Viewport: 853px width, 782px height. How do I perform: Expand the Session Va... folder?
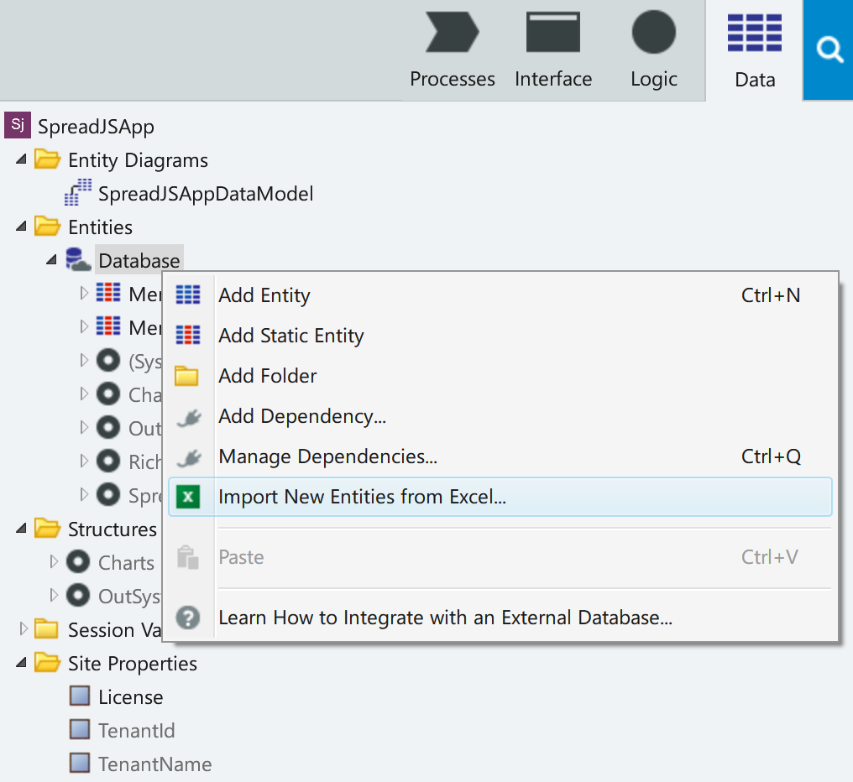coord(23,628)
